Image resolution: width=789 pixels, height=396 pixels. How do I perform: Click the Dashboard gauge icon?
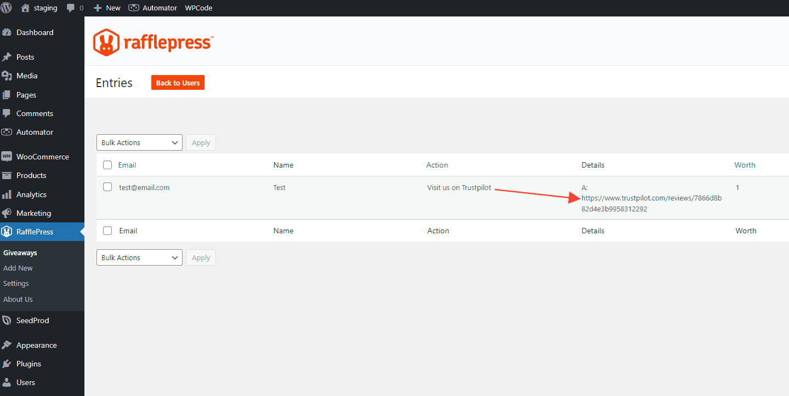click(7, 32)
